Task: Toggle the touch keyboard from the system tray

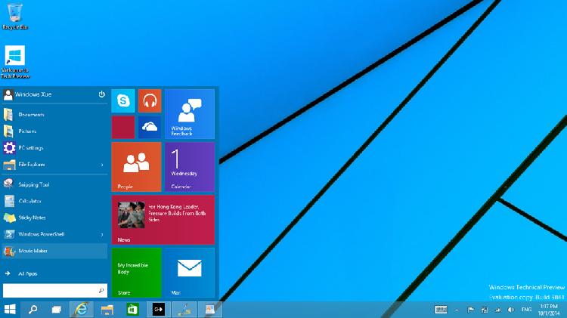Action: [441, 309]
